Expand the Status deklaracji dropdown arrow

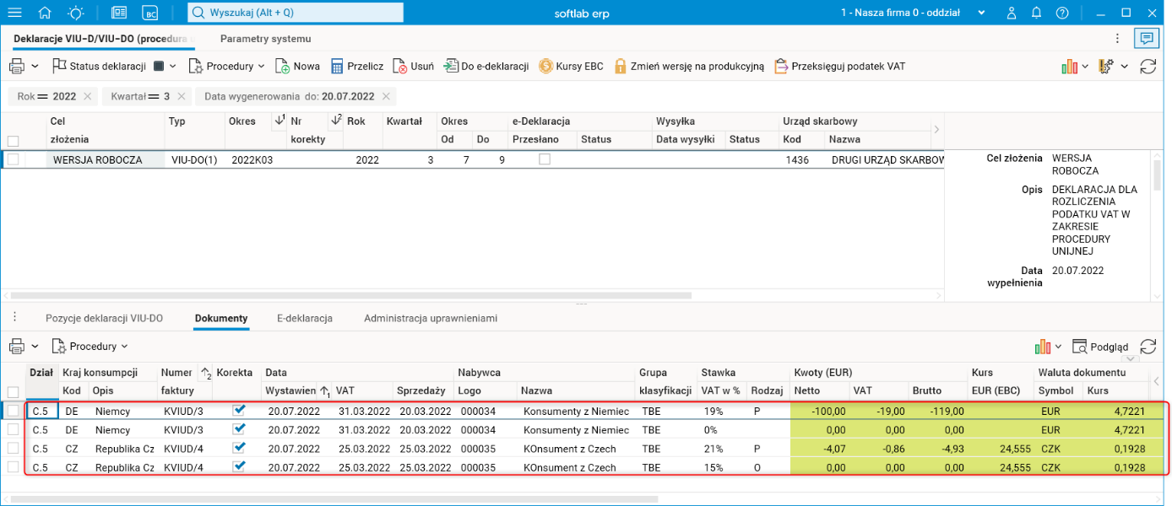173,66
